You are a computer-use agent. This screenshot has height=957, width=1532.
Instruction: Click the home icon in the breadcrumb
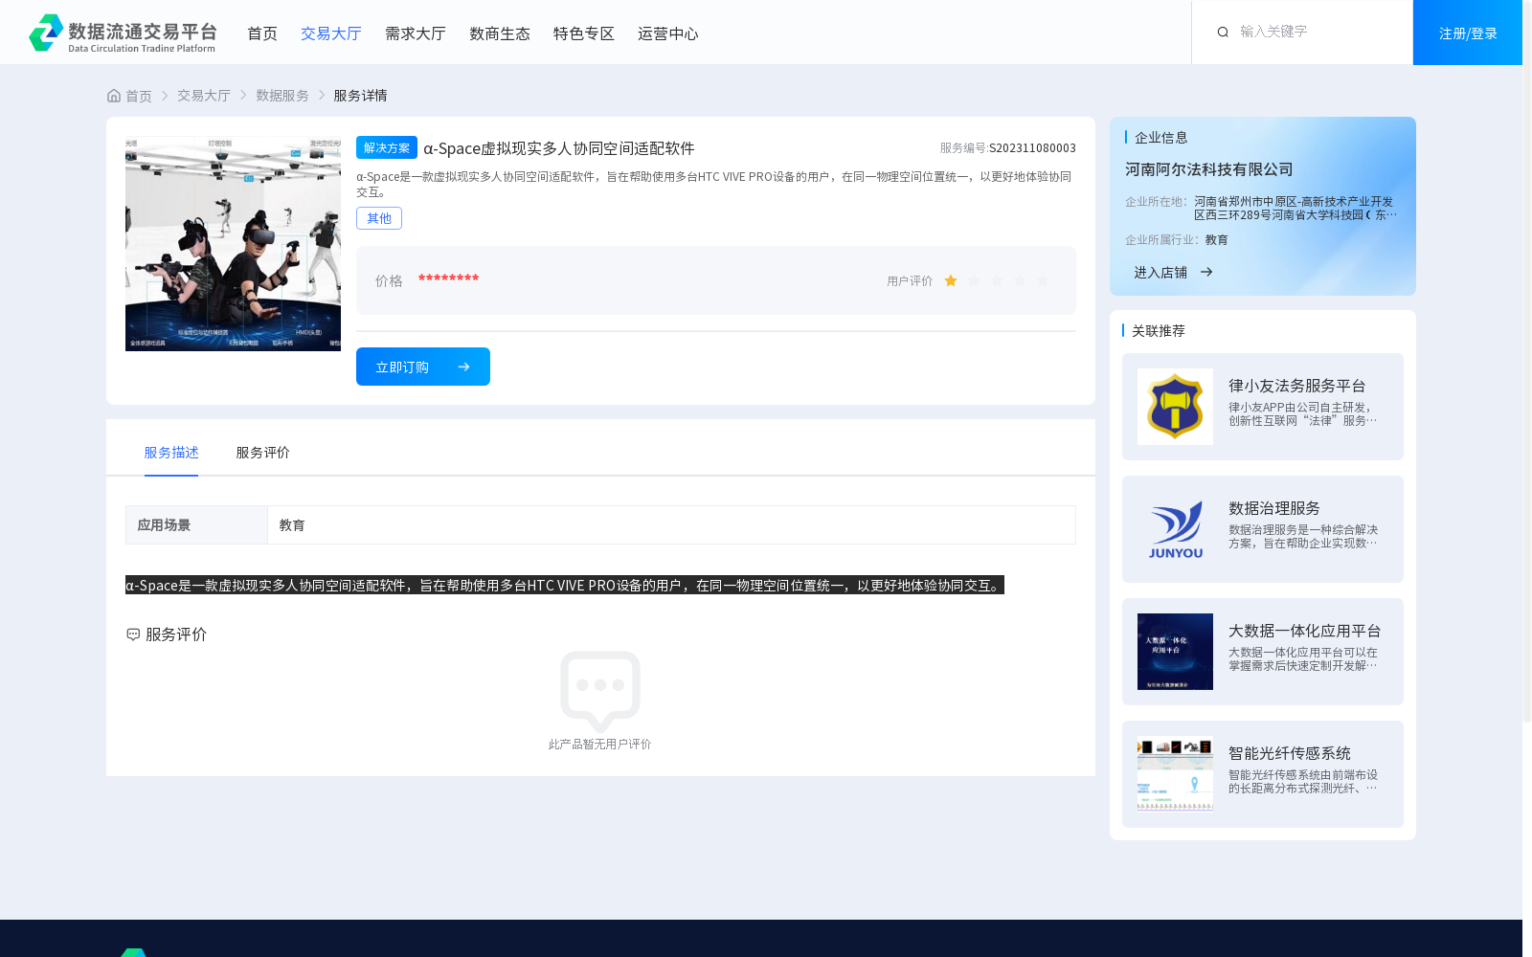pyautogui.click(x=114, y=96)
